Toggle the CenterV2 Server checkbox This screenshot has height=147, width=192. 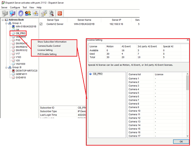click(41, 24)
